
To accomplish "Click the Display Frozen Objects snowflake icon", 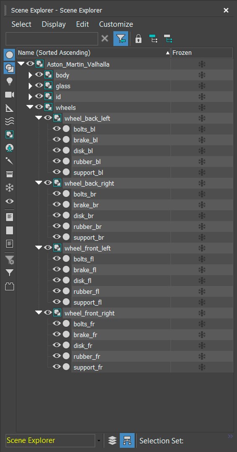I will [10, 188].
